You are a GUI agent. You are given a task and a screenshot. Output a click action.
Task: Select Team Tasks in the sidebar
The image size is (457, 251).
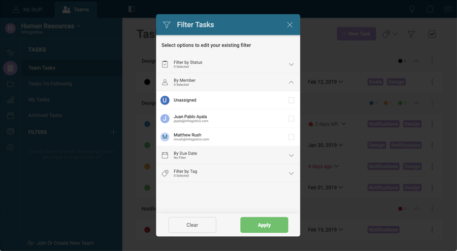pos(42,68)
